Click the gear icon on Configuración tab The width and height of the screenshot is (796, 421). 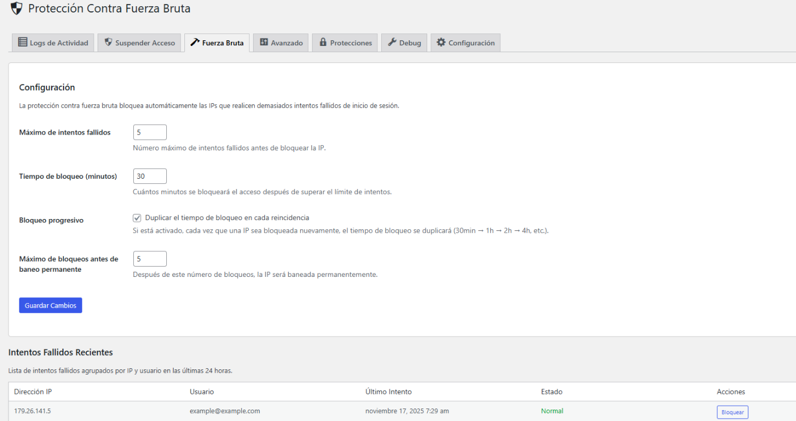(441, 43)
